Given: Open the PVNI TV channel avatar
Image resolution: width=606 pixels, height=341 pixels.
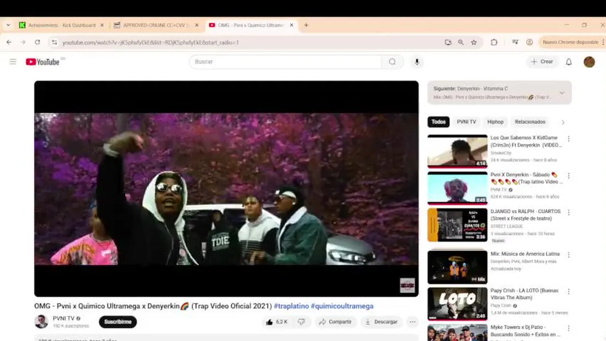Looking at the screenshot, I should [x=41, y=322].
